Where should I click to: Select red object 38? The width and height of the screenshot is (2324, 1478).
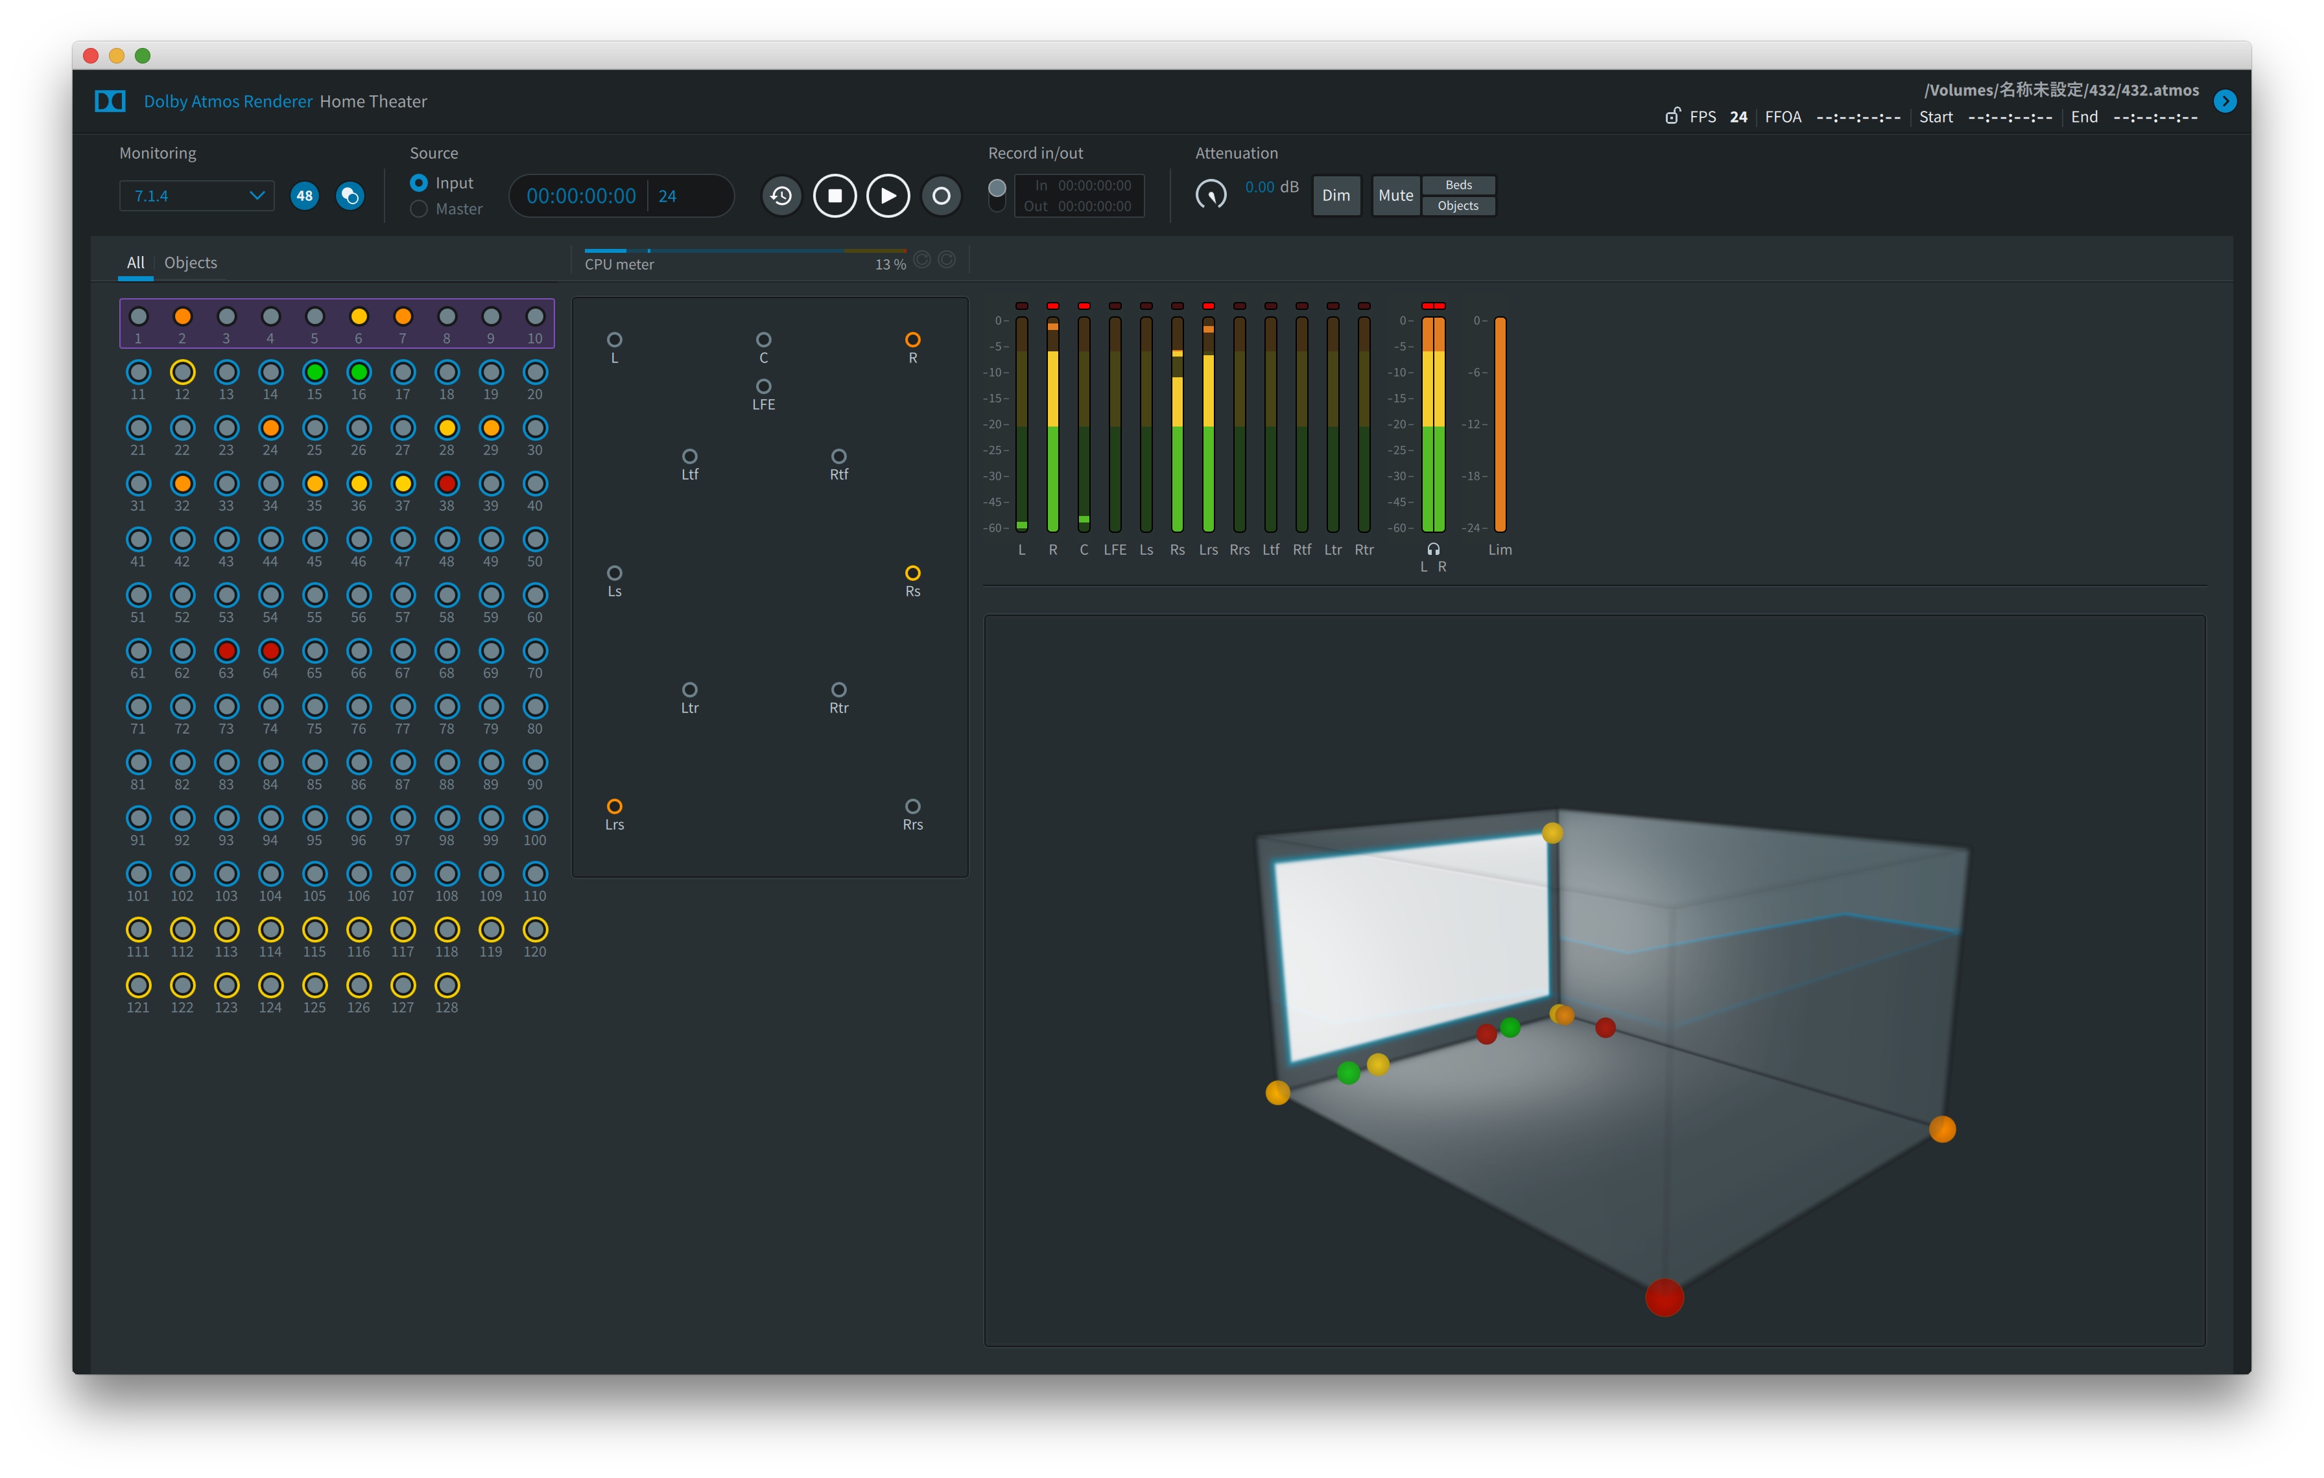click(x=447, y=484)
